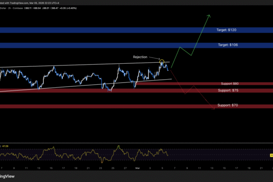Screen dimensions: 273x182
Task: Click the red bearish arrow head
Action: pyautogui.click(x=214, y=109)
